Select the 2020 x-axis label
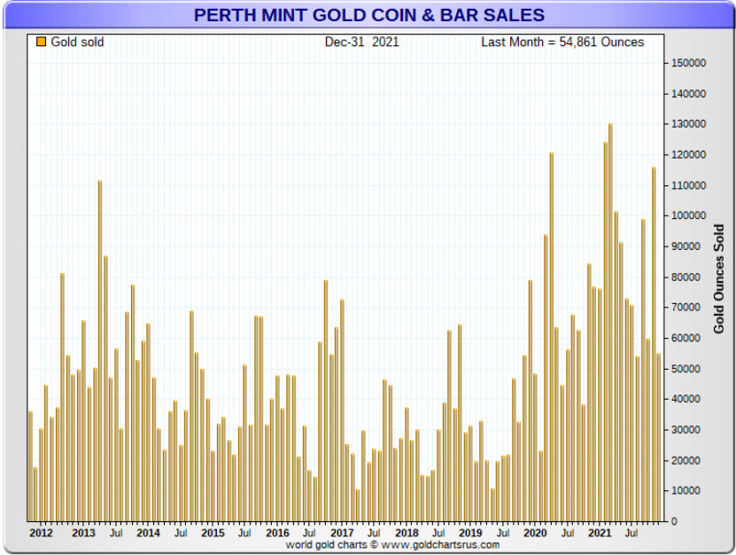The height and width of the screenshot is (555, 736). [x=535, y=533]
